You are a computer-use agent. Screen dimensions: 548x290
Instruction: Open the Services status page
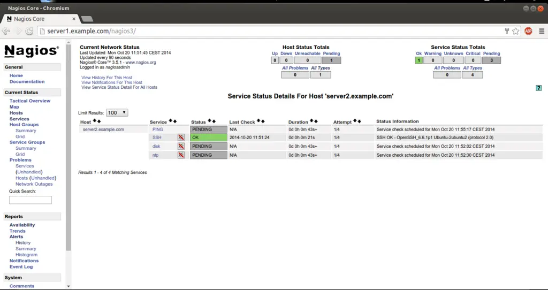pos(19,119)
